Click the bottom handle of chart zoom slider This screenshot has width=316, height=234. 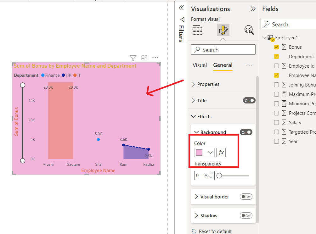(23, 161)
